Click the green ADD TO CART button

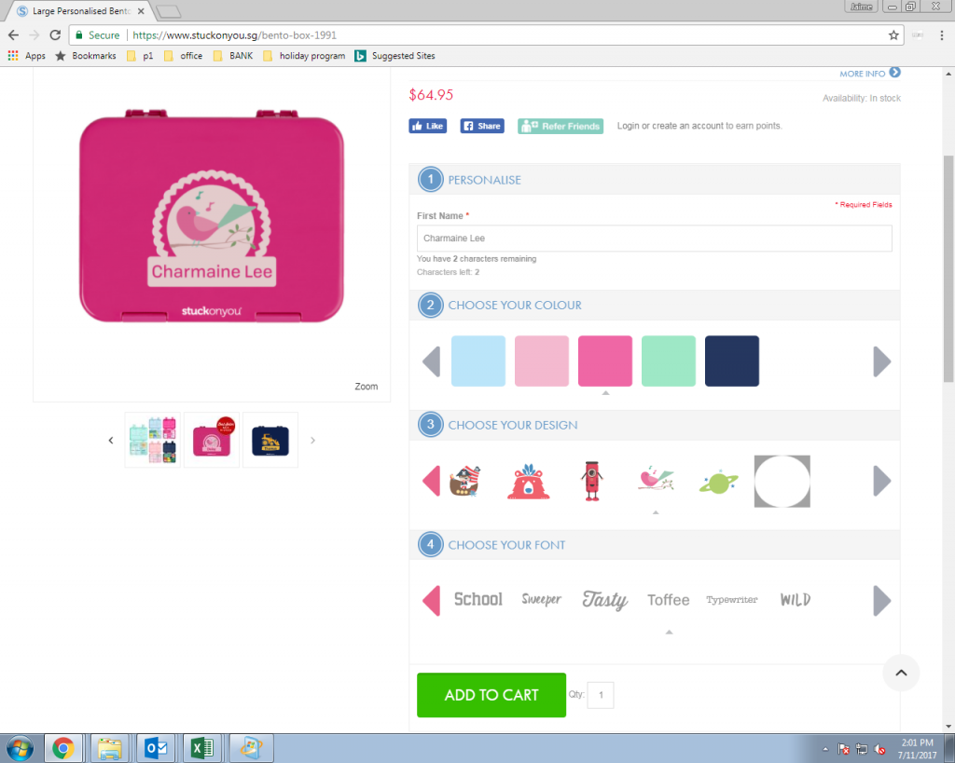[491, 695]
